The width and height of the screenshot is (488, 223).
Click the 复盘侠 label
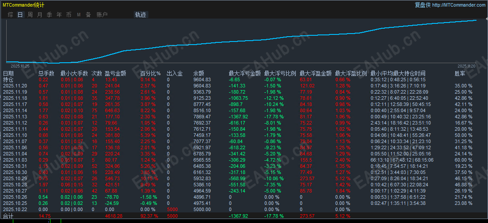422,5
